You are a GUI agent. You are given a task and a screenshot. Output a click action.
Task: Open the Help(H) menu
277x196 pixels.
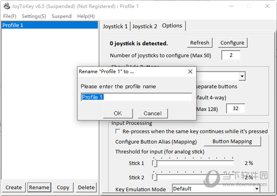tap(86, 16)
